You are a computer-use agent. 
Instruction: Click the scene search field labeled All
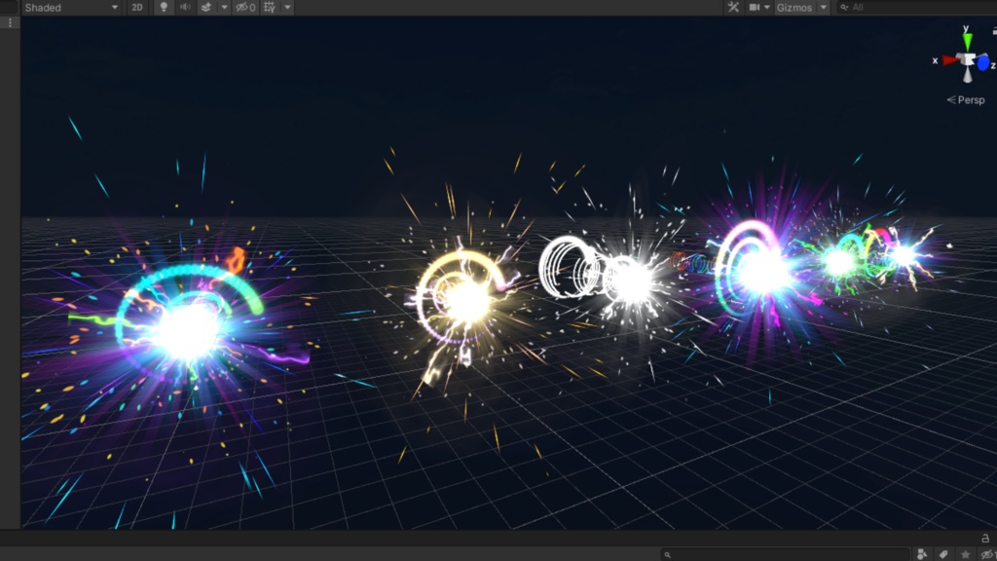[x=915, y=8]
